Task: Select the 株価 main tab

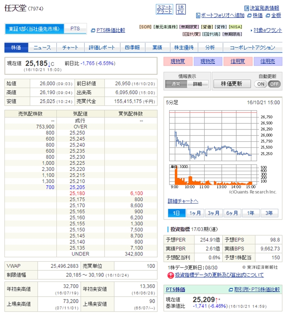Action: (16, 48)
